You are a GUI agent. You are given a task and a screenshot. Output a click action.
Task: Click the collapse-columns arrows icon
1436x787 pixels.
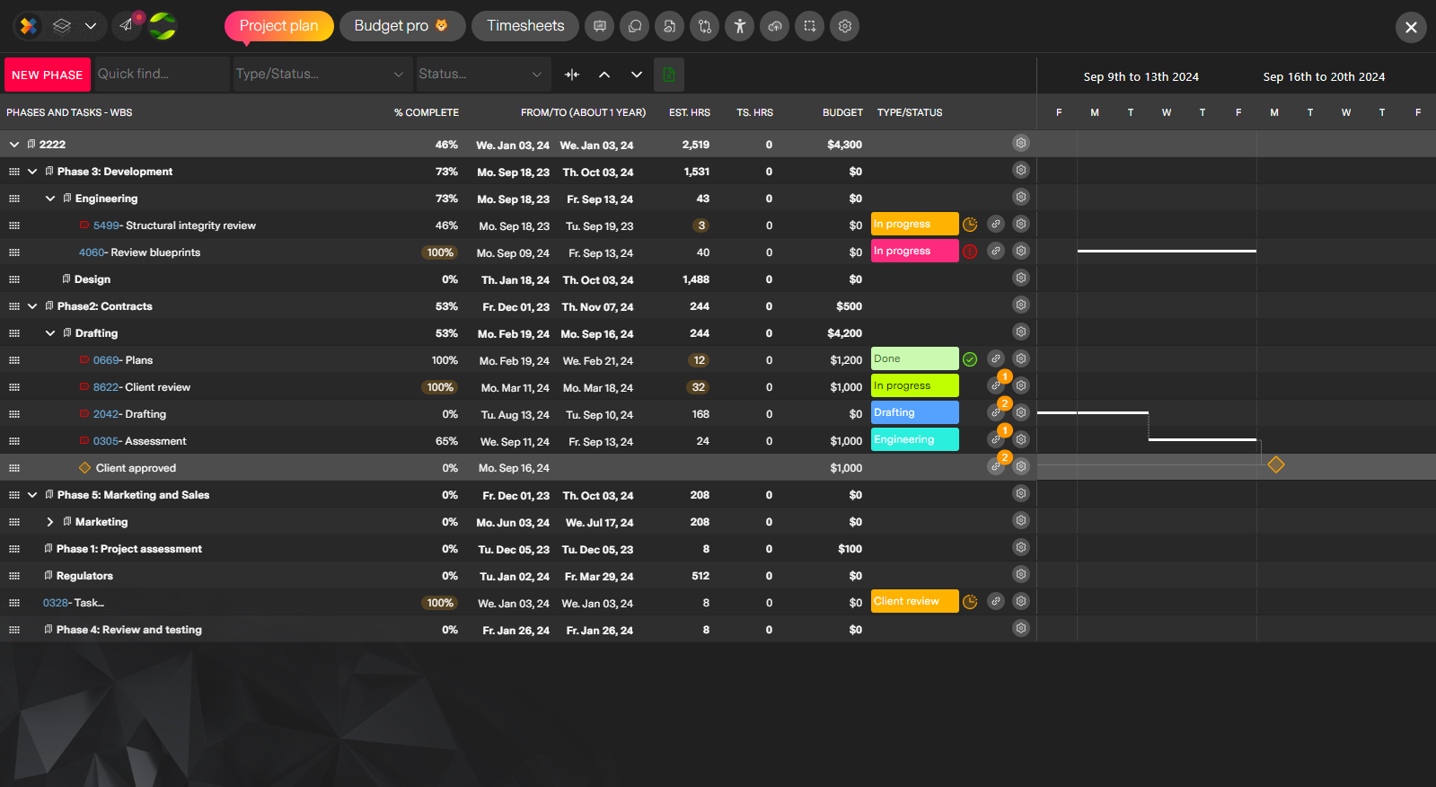pos(572,75)
